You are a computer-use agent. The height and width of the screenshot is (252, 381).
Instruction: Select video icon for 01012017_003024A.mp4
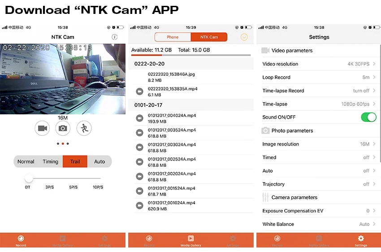click(139, 147)
